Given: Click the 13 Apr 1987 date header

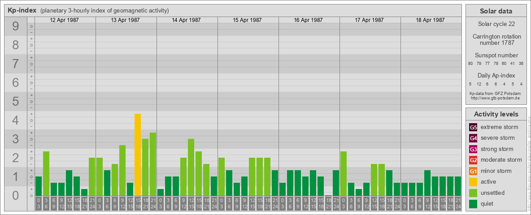Looking at the screenshot, I should pos(125,20).
